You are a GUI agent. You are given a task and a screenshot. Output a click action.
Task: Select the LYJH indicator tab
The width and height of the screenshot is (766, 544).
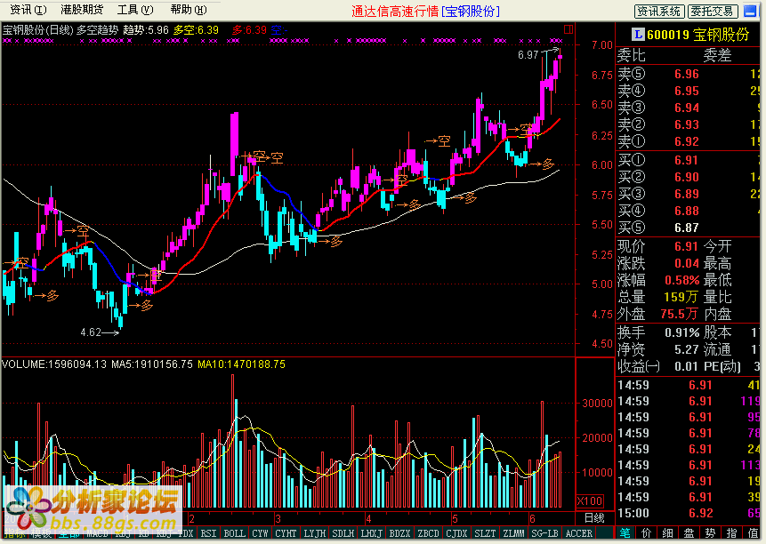coord(315,533)
